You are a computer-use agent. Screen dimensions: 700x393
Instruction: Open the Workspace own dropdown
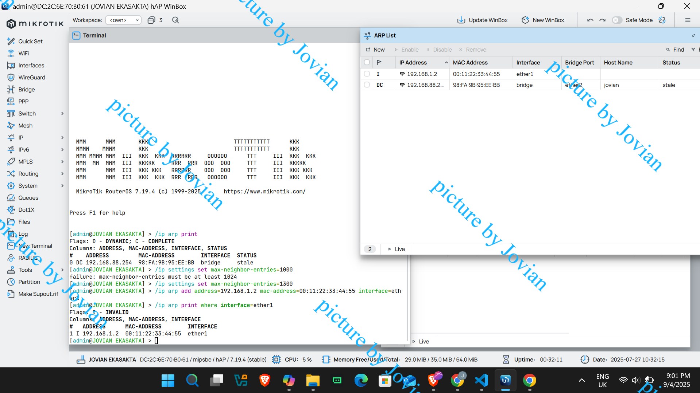tap(123, 20)
